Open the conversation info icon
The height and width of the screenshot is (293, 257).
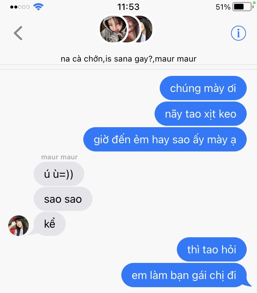click(x=238, y=33)
